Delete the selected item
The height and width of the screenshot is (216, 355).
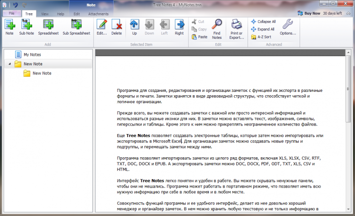coord(116,27)
